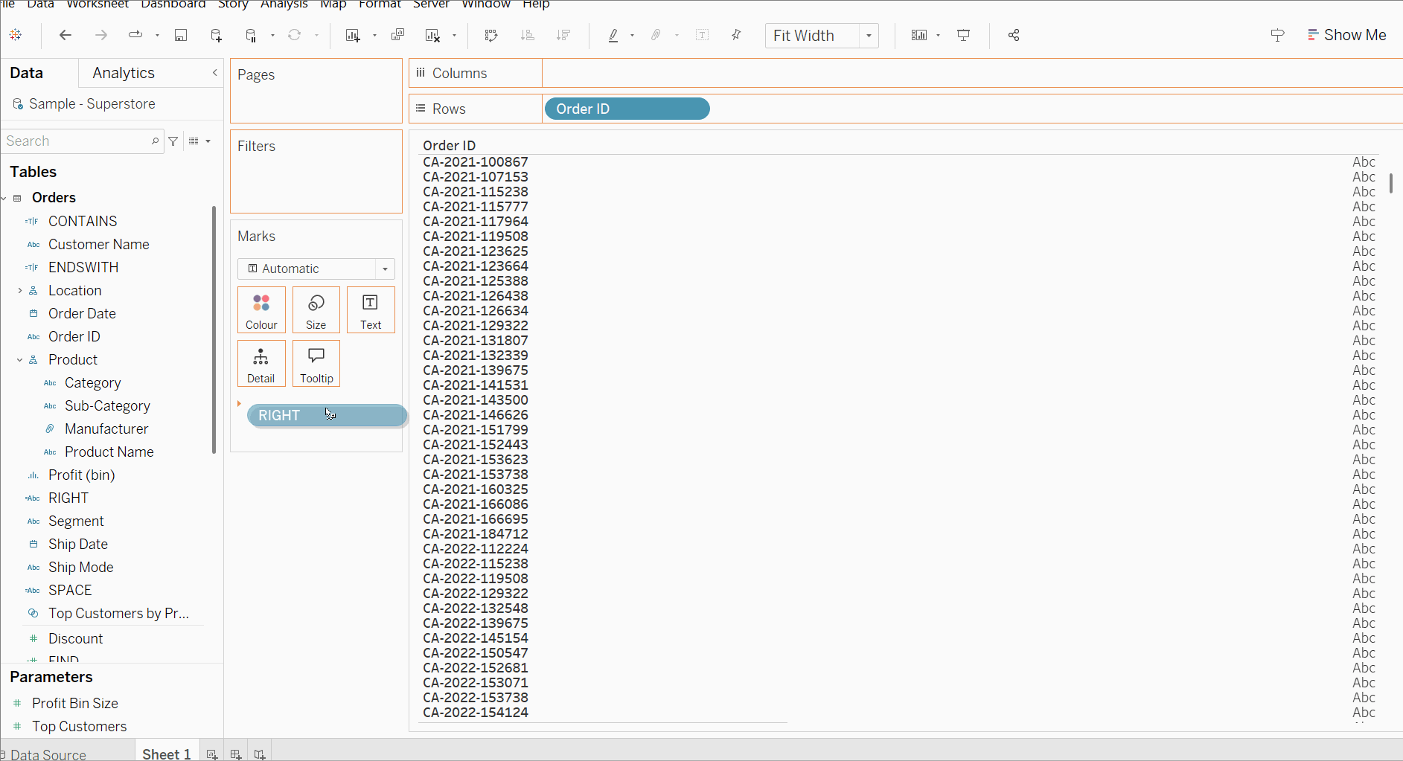The width and height of the screenshot is (1403, 761).
Task: Click the Show Me button
Action: (1347, 35)
